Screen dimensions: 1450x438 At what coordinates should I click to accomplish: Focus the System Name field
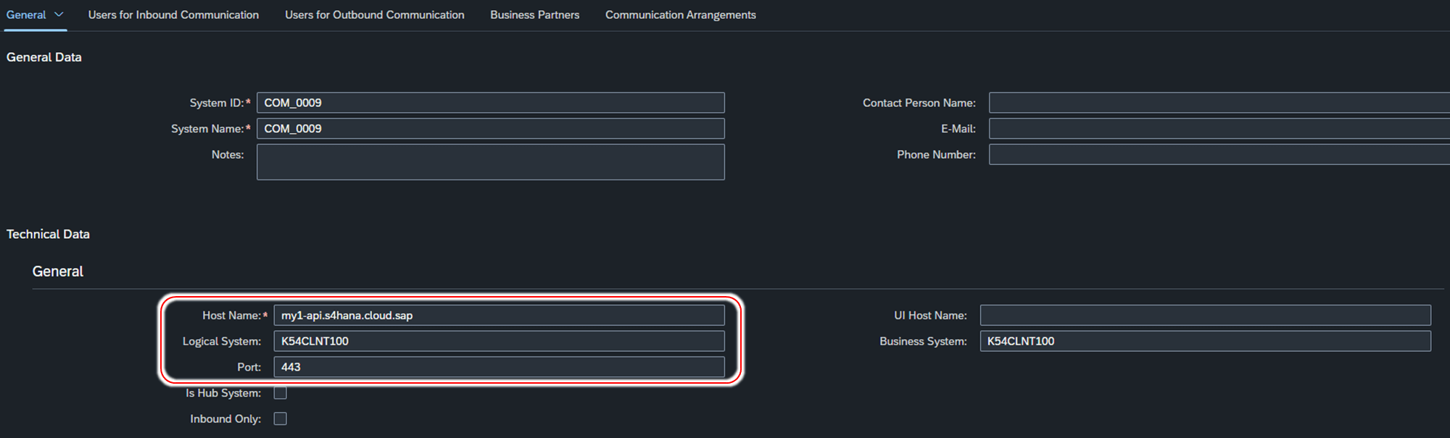(490, 129)
